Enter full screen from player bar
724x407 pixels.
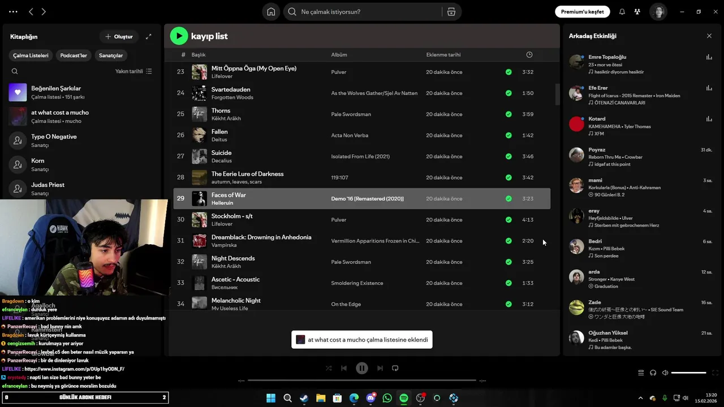pyautogui.click(x=715, y=373)
